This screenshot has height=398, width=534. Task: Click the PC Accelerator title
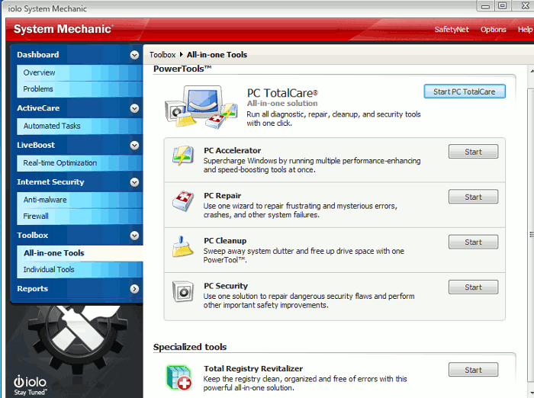pyautogui.click(x=232, y=150)
